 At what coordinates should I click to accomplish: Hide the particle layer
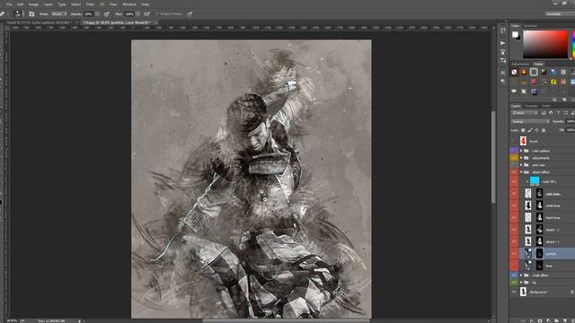(x=514, y=253)
